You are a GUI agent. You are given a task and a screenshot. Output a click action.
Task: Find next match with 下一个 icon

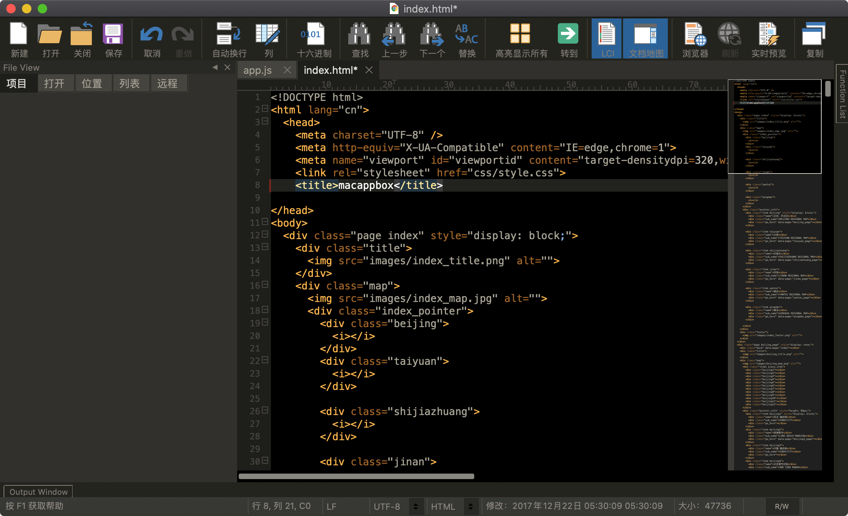(x=432, y=39)
